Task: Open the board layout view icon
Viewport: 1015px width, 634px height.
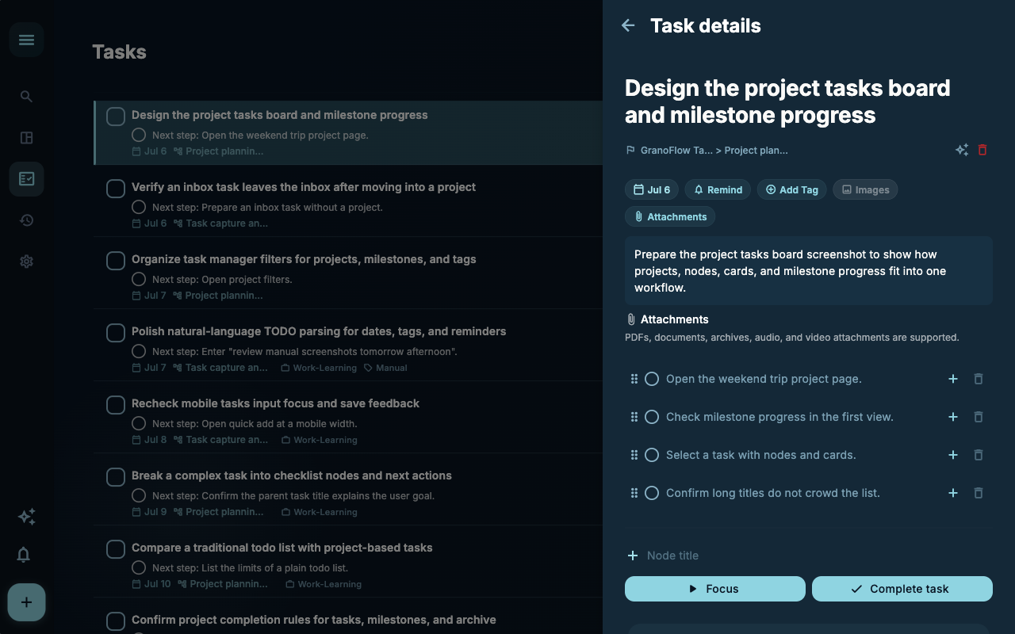Action: tap(26, 138)
